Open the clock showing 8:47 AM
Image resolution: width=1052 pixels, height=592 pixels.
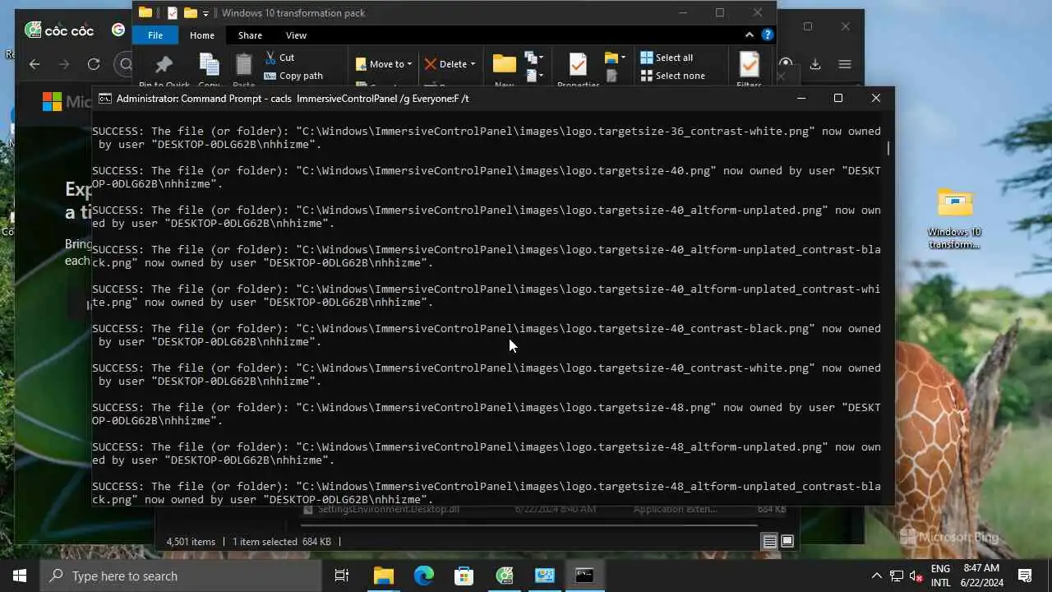click(x=981, y=576)
